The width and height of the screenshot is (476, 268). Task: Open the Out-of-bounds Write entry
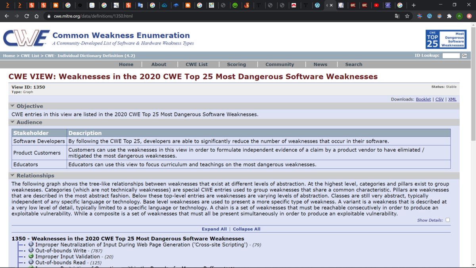61,251
